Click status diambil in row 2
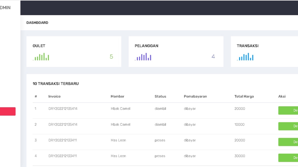This screenshot has height=167, width=298. point(160,125)
